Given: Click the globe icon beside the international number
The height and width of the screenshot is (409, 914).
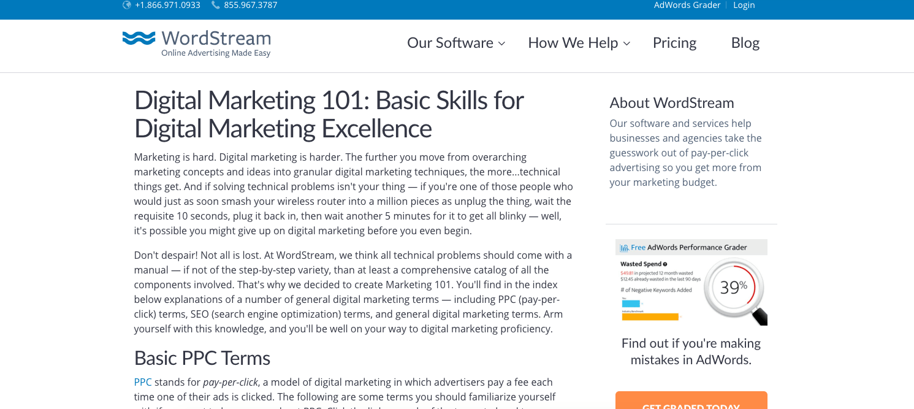Looking at the screenshot, I should pos(126,5).
